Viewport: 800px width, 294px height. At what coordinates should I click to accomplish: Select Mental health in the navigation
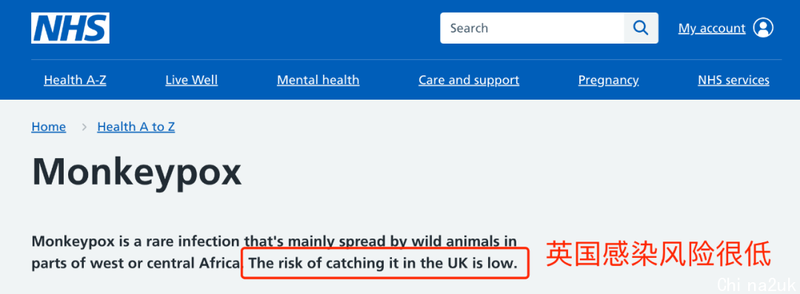click(x=318, y=80)
